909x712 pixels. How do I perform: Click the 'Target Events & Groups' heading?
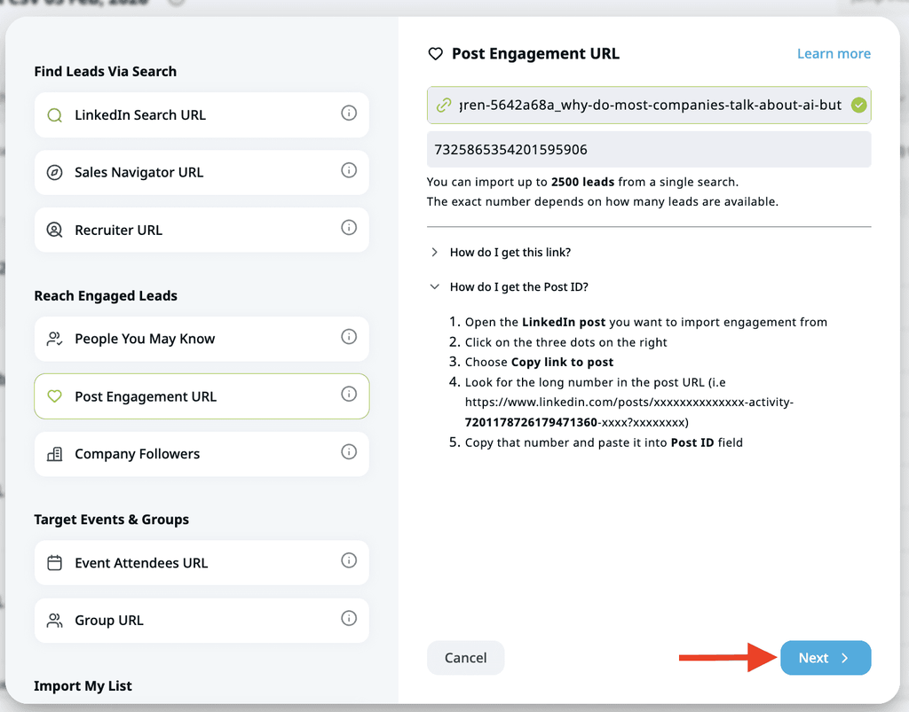coord(111,520)
